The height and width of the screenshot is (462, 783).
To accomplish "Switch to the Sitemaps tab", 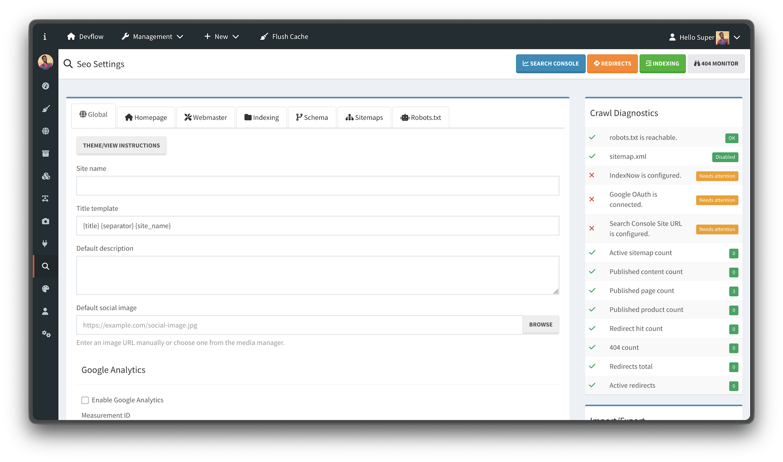I will click(364, 117).
